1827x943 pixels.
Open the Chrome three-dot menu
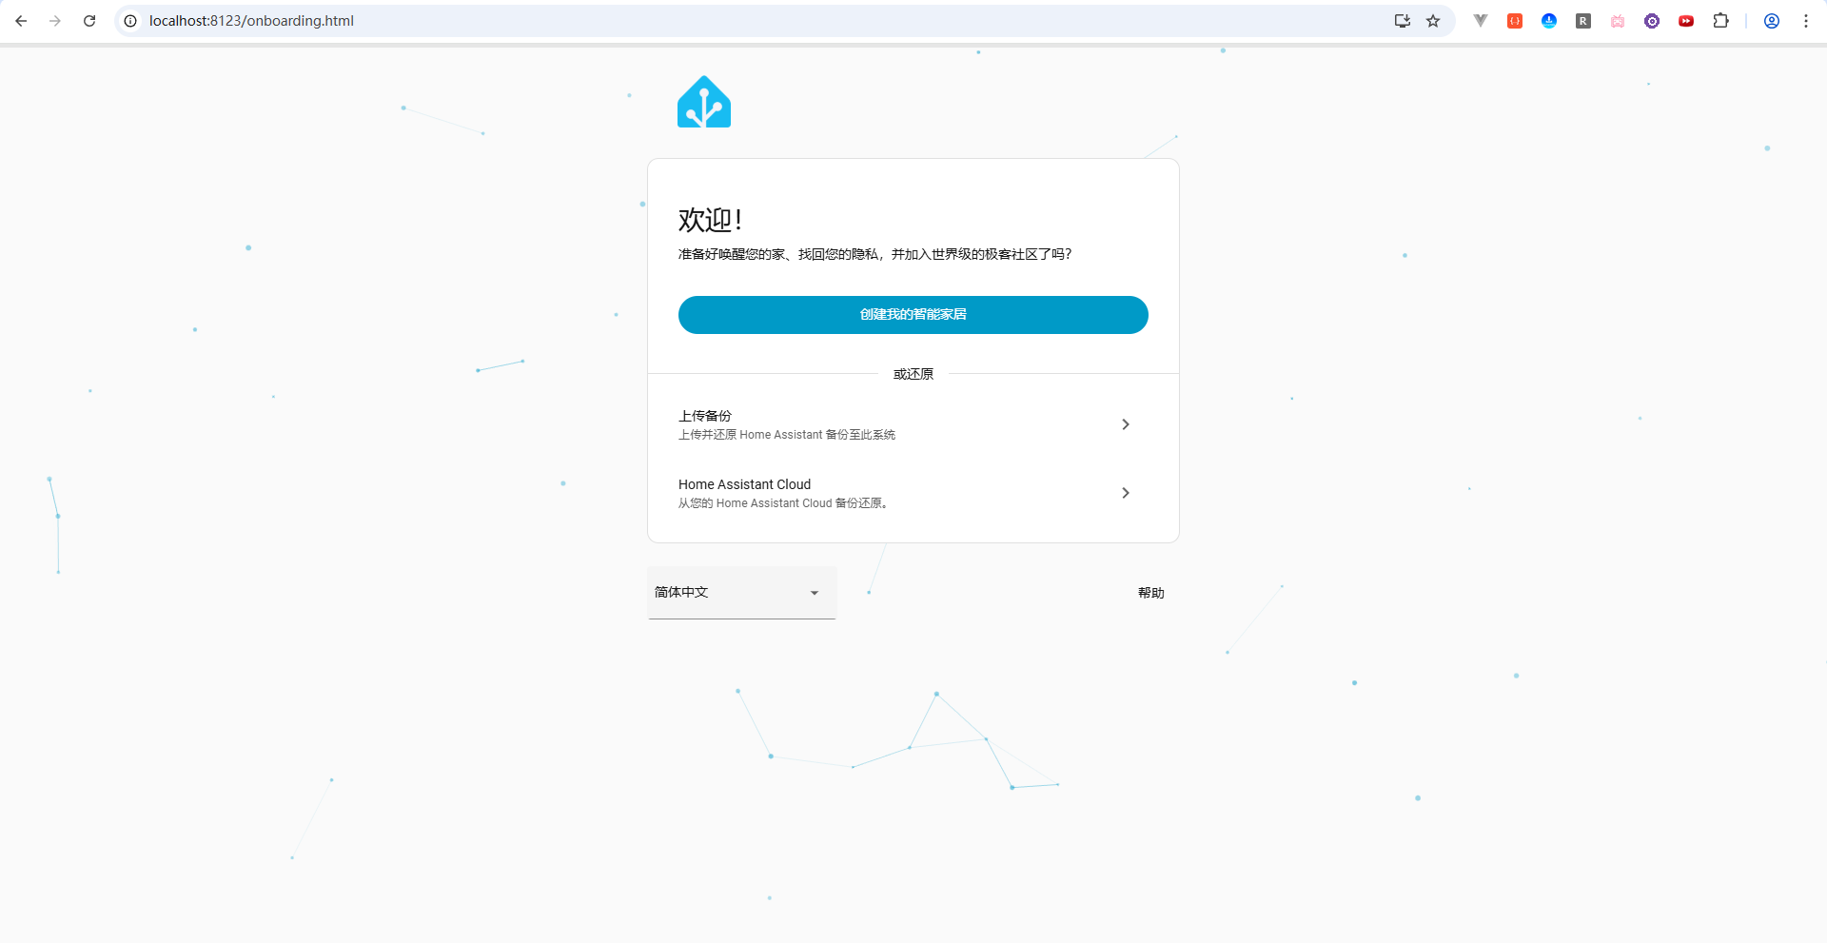pos(1805,21)
